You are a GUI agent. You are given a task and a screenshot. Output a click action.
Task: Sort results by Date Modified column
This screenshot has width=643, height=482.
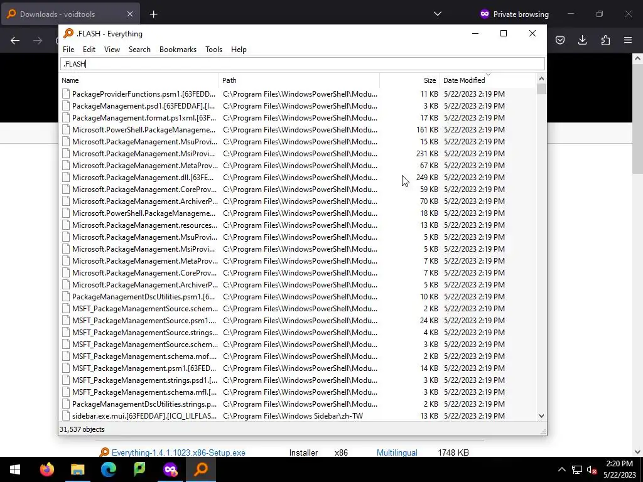(x=487, y=80)
